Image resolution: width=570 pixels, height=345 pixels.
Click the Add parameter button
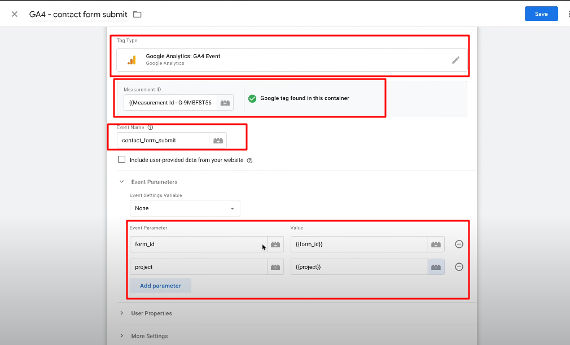160,286
